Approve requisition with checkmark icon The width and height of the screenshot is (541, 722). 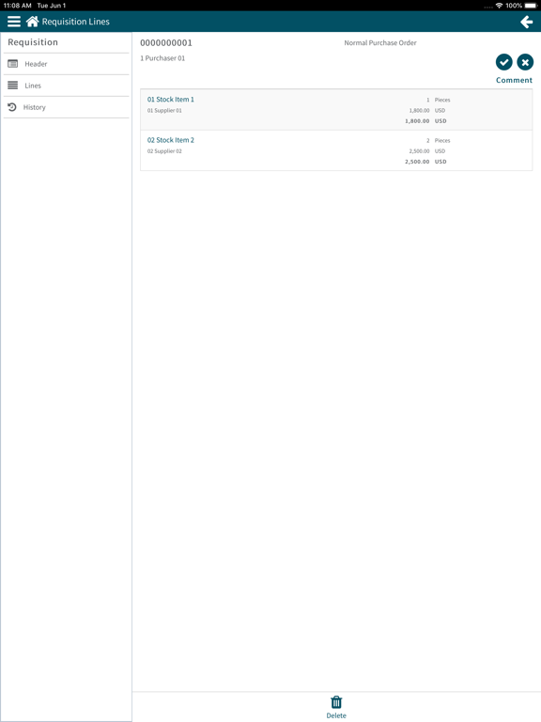pyautogui.click(x=504, y=62)
